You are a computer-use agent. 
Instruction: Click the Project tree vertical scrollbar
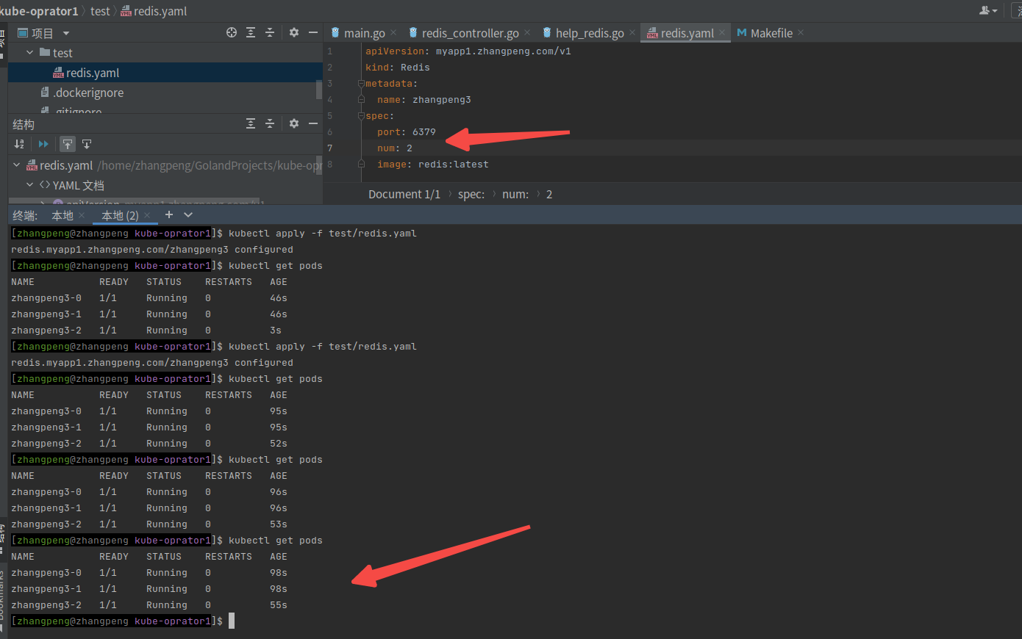(x=319, y=90)
